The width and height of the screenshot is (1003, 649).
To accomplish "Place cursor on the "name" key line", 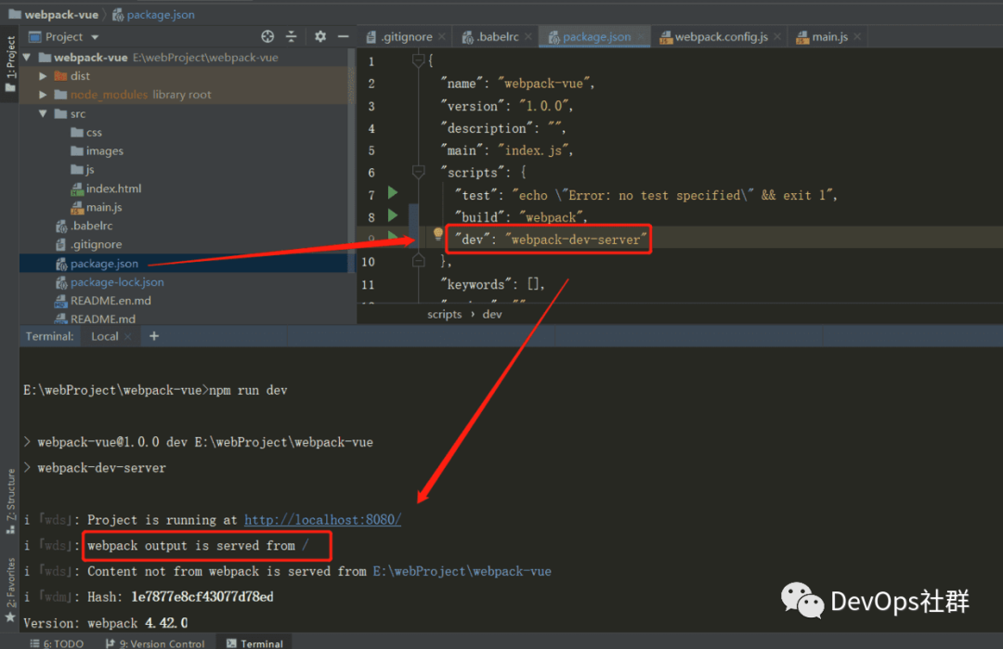I will tap(518, 84).
